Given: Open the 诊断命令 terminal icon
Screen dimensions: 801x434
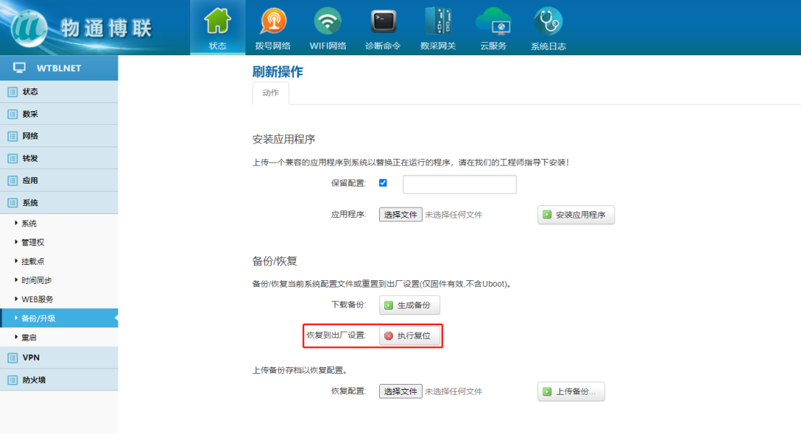Looking at the screenshot, I should [383, 22].
